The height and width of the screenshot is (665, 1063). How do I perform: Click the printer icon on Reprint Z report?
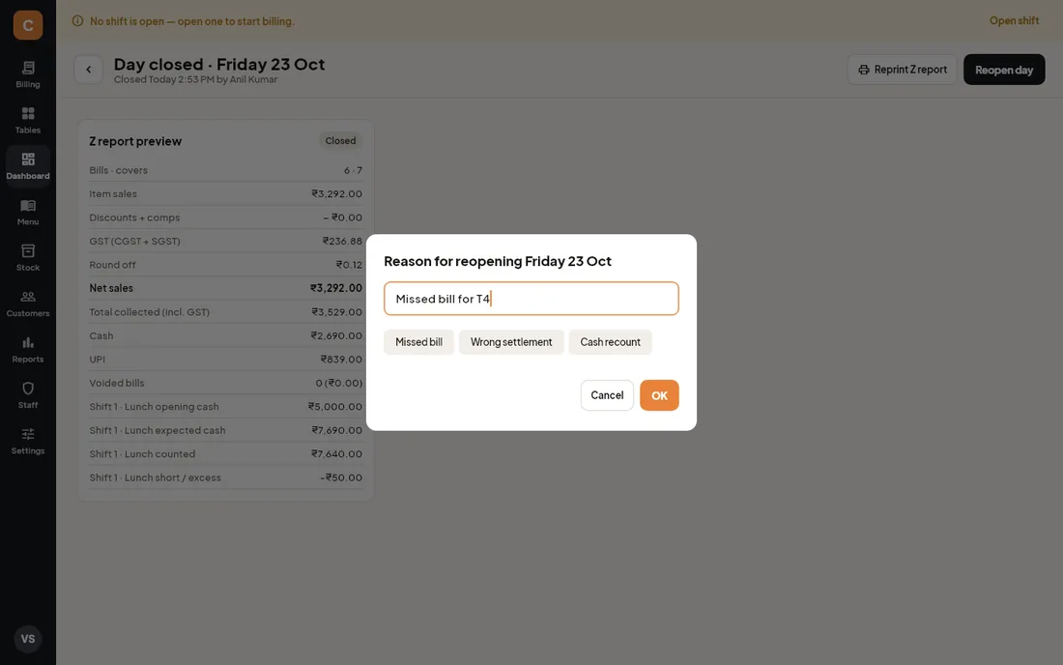click(864, 70)
